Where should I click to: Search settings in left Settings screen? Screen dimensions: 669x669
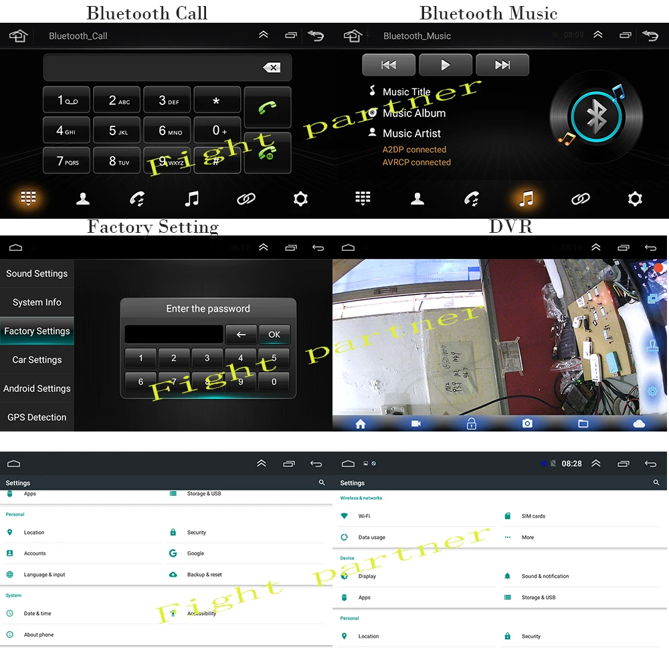click(322, 482)
